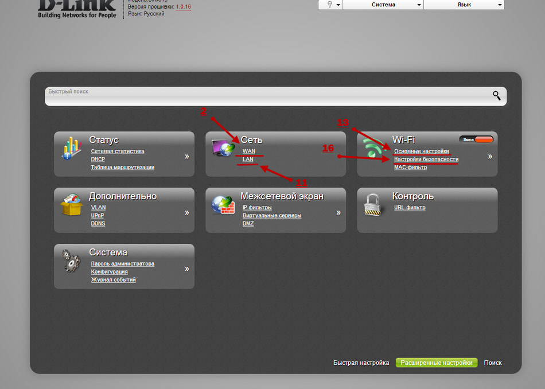Open Сетевая статистика link

118,151
